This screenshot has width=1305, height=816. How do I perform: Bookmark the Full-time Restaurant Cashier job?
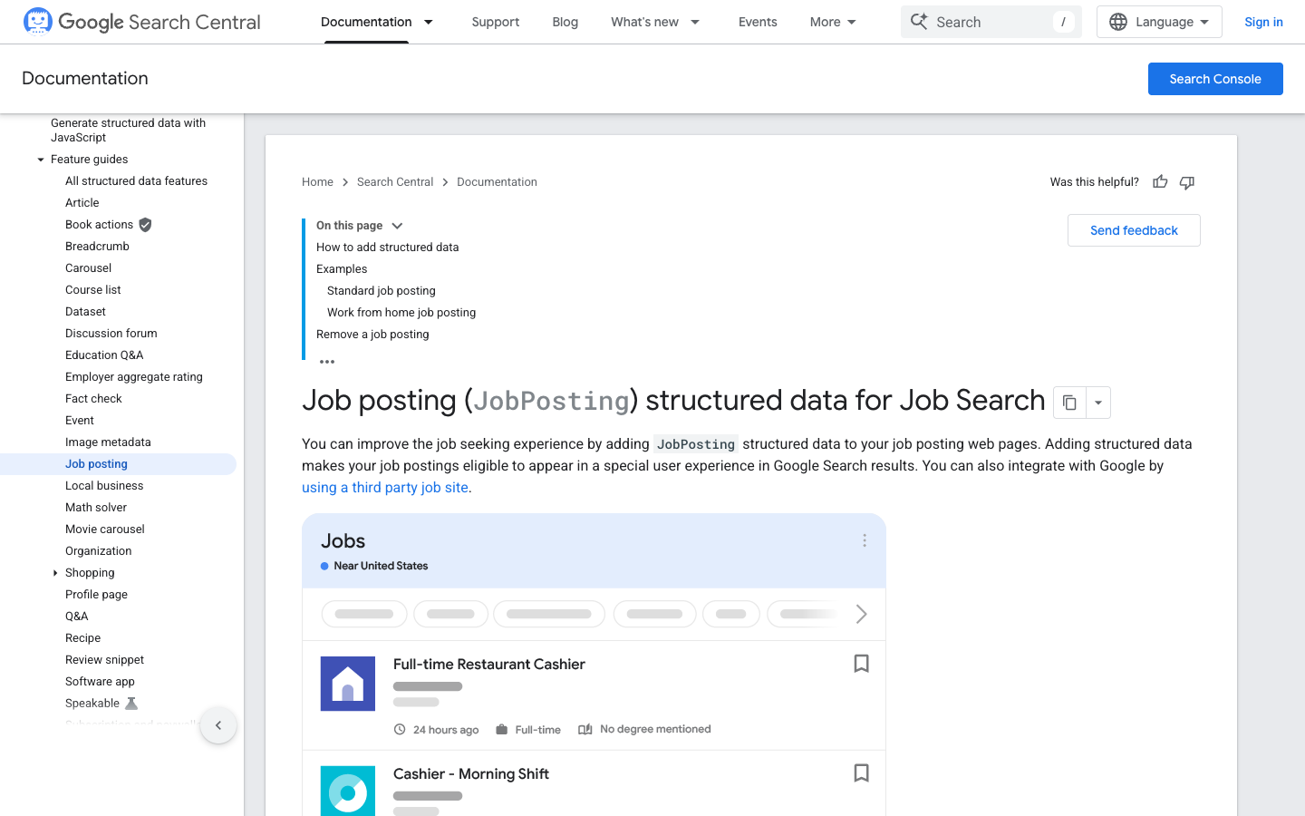862,664
